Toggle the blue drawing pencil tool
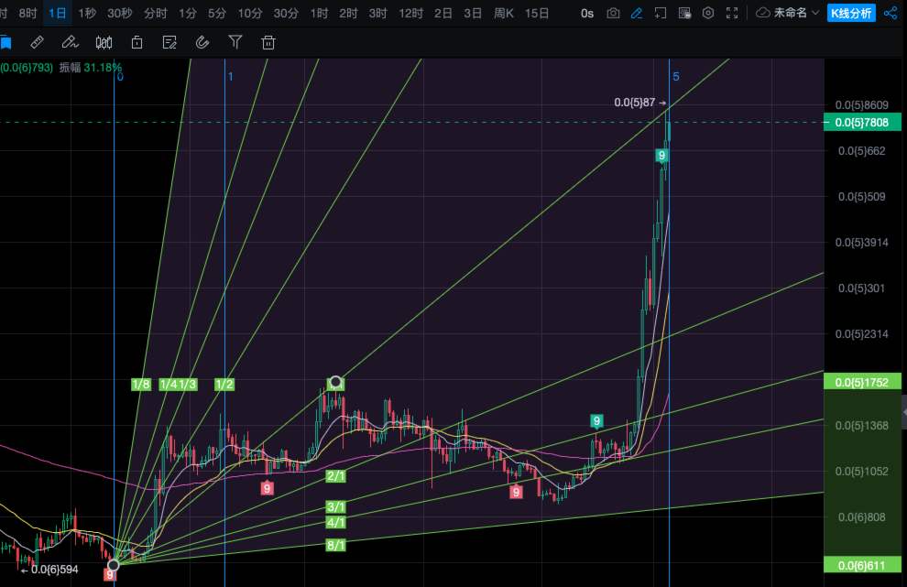 point(637,14)
